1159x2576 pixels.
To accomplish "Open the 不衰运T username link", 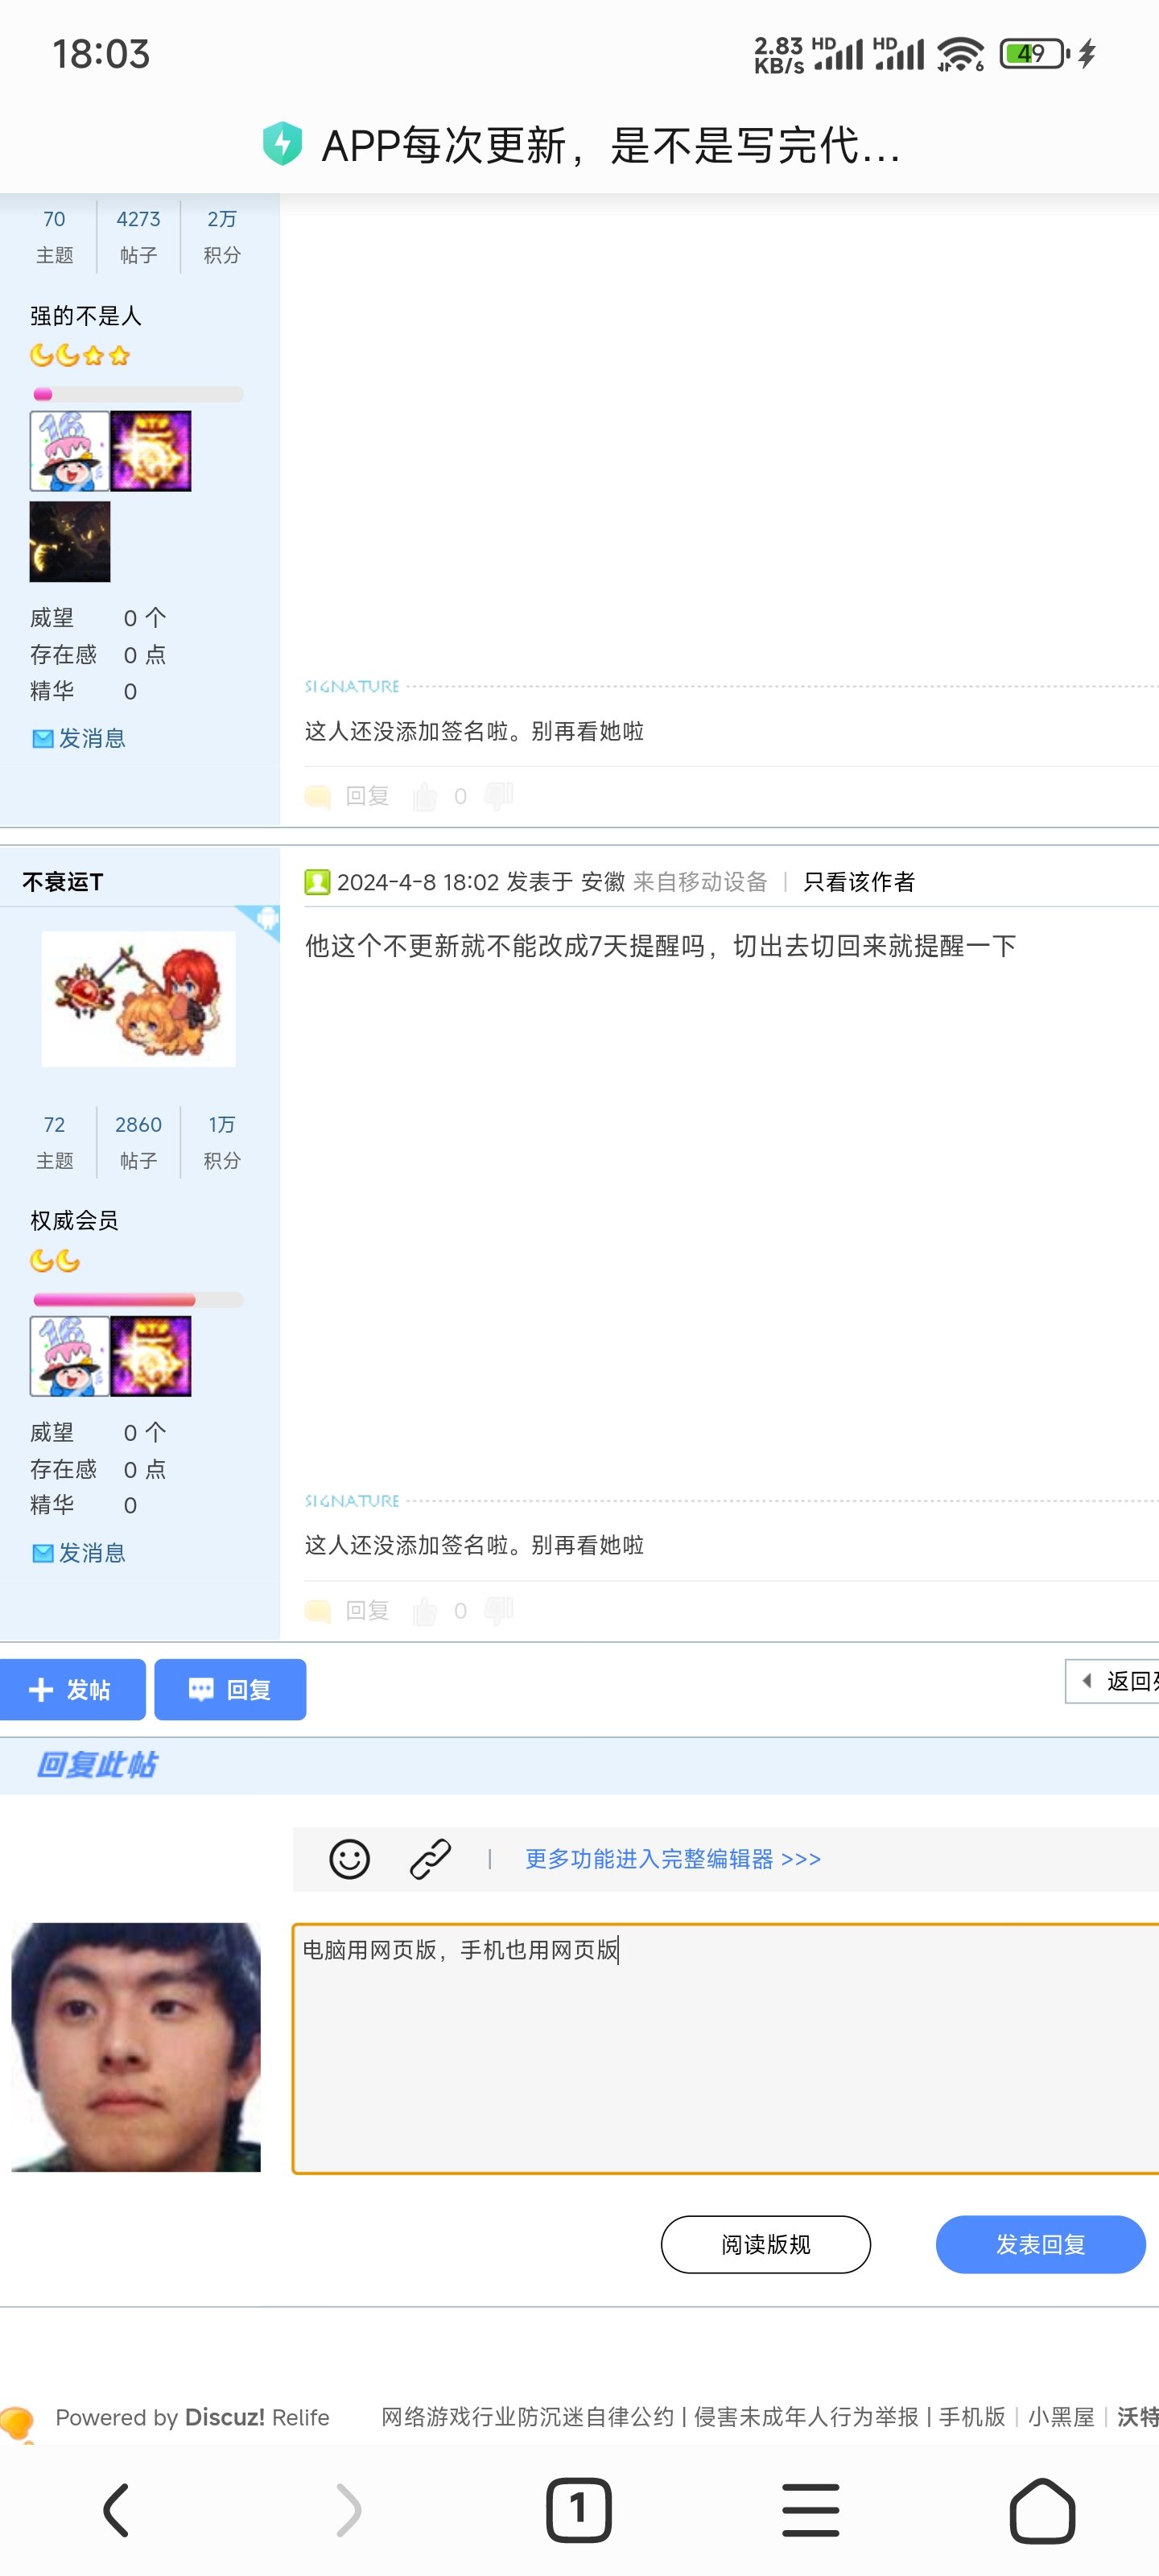I will click(63, 881).
